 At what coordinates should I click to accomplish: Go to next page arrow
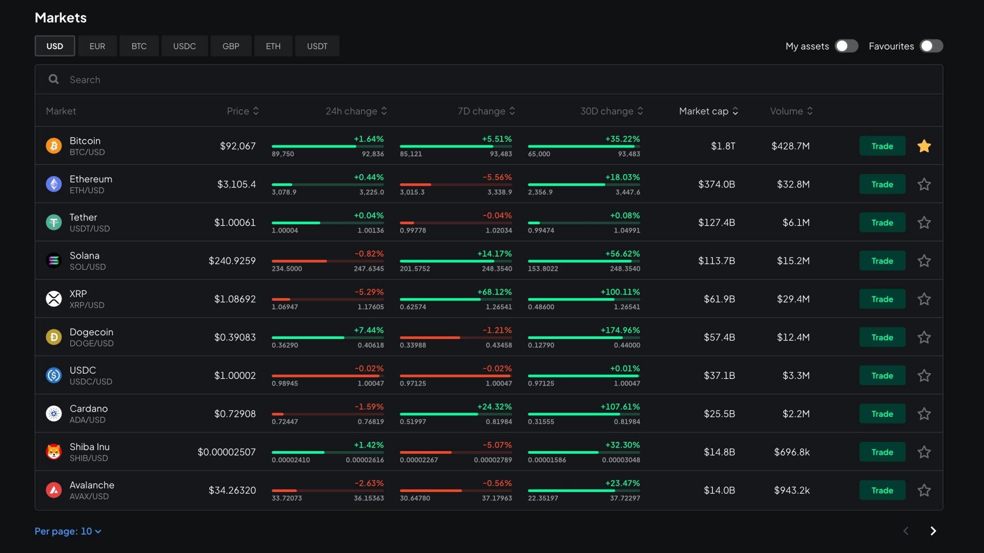933,531
